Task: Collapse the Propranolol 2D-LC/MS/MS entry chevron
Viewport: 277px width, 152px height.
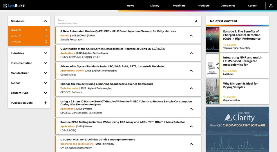Action: point(191,53)
